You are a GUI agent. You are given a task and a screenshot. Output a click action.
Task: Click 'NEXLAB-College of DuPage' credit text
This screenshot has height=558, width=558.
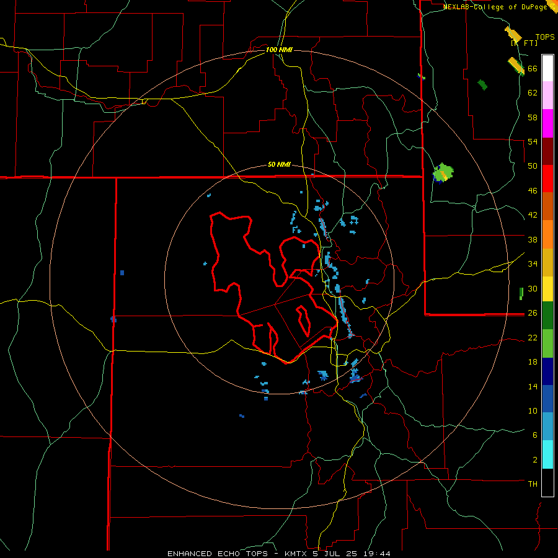(495, 7)
